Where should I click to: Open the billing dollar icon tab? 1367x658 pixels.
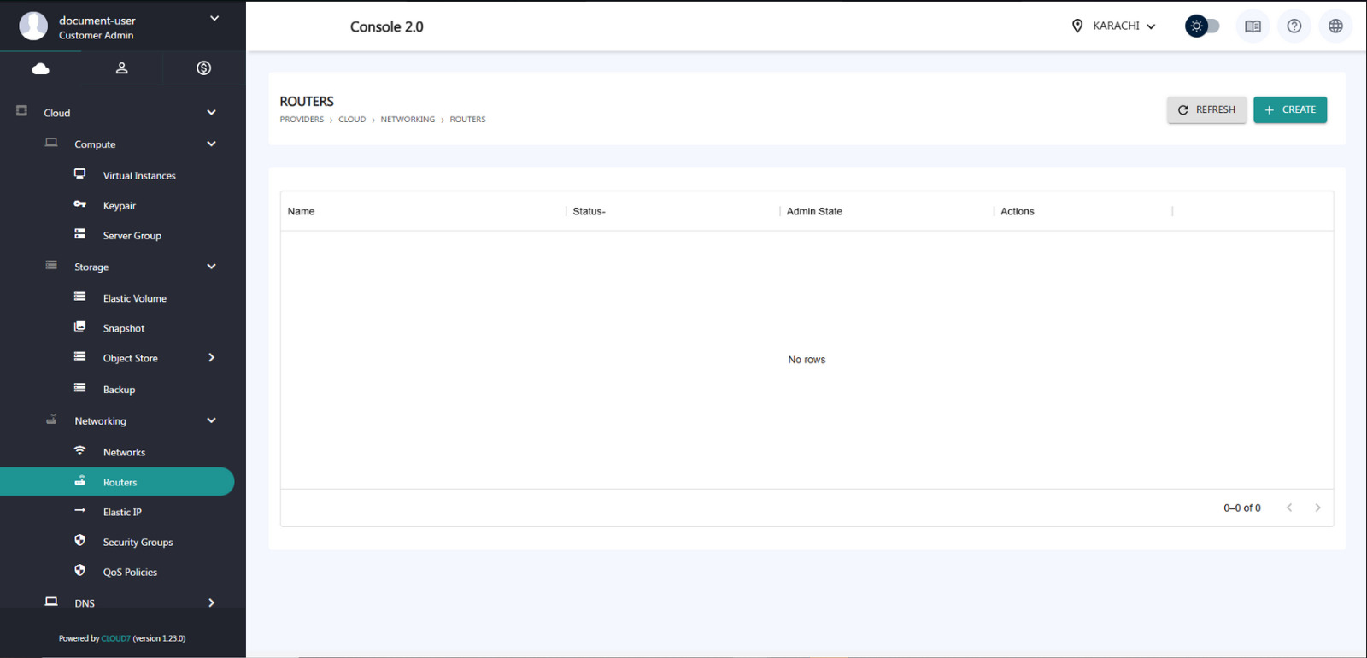point(203,68)
